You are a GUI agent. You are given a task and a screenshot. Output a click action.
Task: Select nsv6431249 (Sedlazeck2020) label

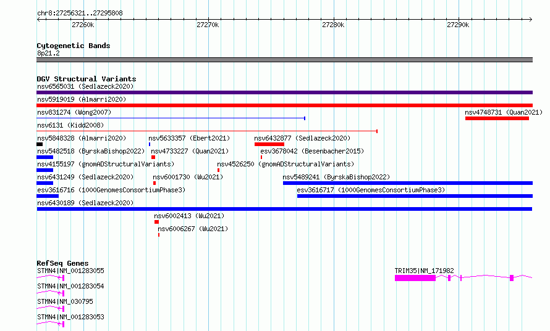(85, 177)
